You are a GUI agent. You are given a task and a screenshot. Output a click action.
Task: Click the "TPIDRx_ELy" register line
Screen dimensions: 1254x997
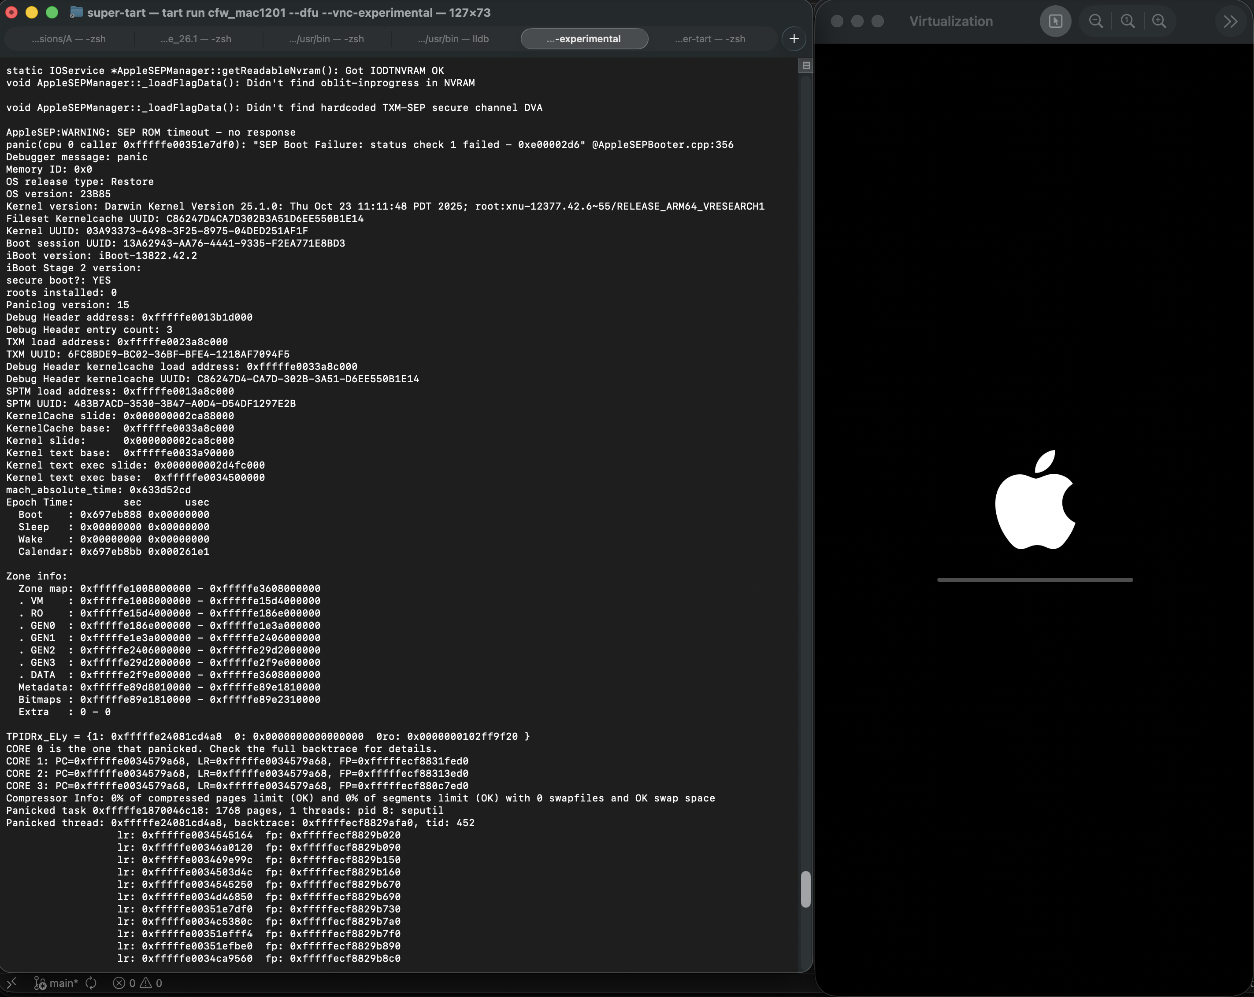tap(268, 737)
